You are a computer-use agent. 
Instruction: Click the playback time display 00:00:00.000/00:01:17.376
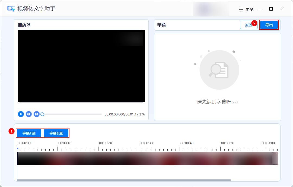[125, 114]
